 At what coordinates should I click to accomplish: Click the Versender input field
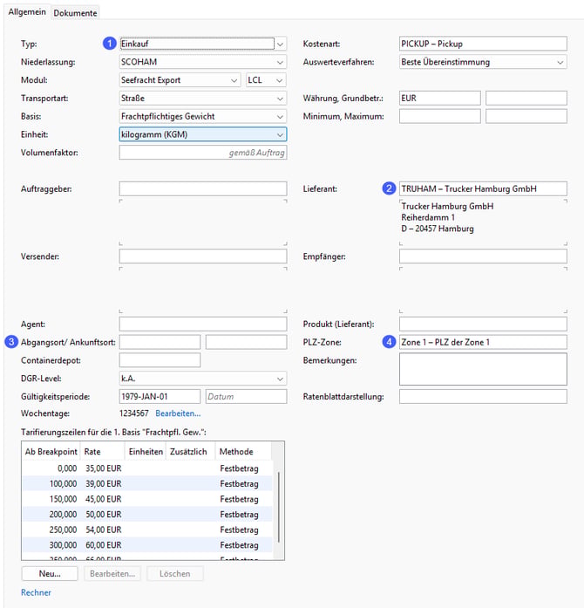pos(203,256)
